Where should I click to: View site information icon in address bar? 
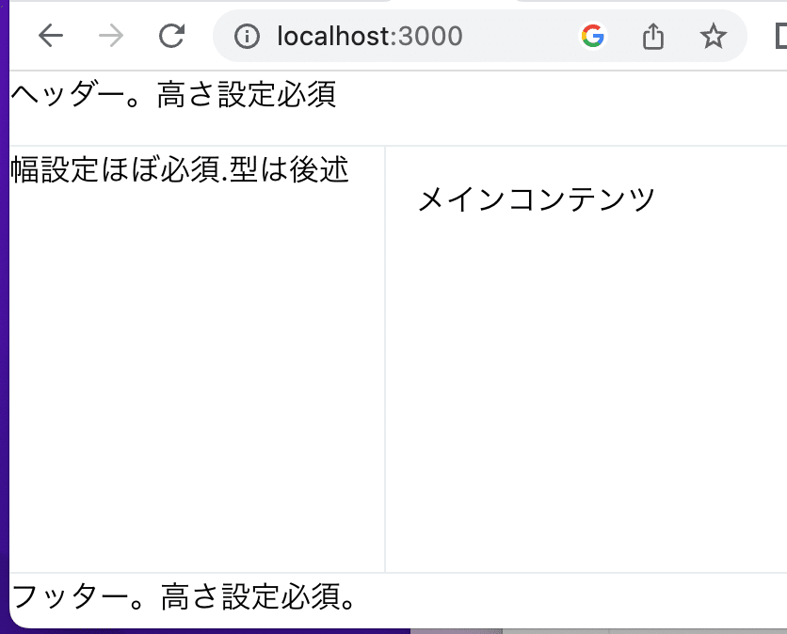coord(247,36)
